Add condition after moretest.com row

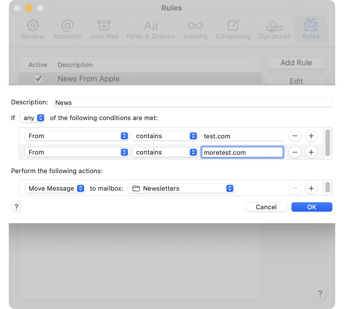point(311,152)
